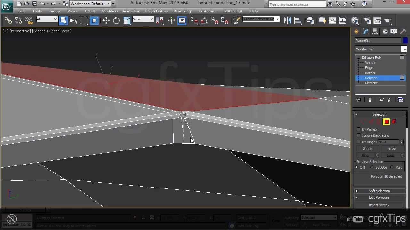The width and height of the screenshot is (410, 230).
Task: Collapse the Selection rollout
Action: pyautogui.click(x=379, y=114)
